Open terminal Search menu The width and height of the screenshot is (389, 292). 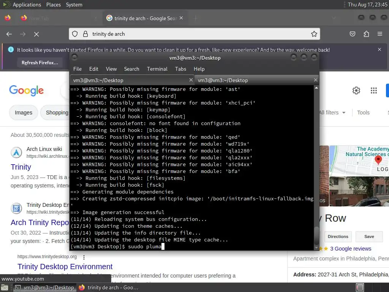[x=131, y=69]
